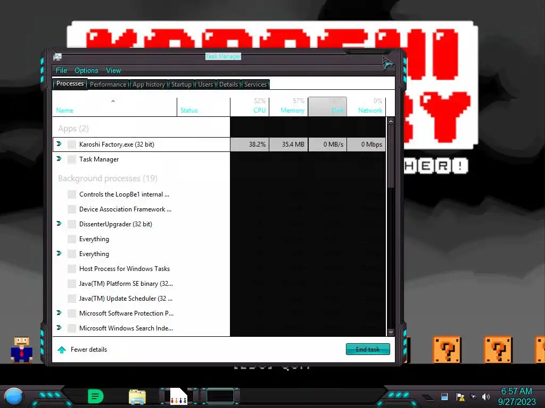Viewport: 545px width, 408px height.
Task: Click the Java(TM) Update Scheduler process icon
Action: pyautogui.click(x=72, y=299)
